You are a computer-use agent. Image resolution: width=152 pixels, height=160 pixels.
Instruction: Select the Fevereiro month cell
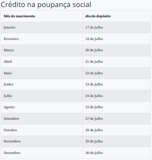[42, 39]
